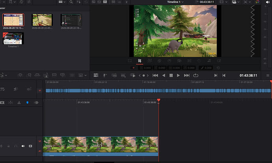Open the Color auto-adjust tool
Image resolution: width=272 pixels, height=163 pixels.
(199, 61)
